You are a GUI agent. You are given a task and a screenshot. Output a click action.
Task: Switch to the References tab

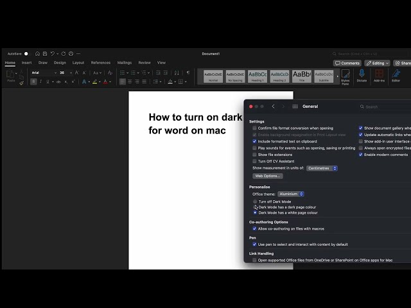coord(101,63)
